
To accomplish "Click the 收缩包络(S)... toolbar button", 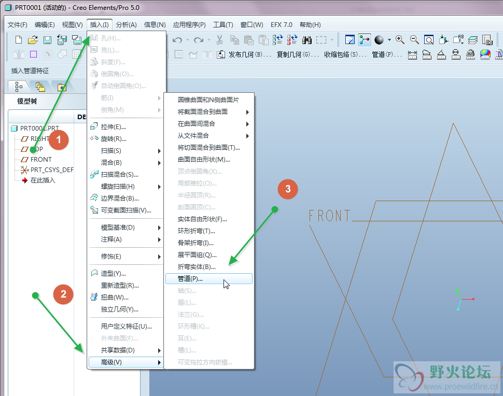I will 345,55.
